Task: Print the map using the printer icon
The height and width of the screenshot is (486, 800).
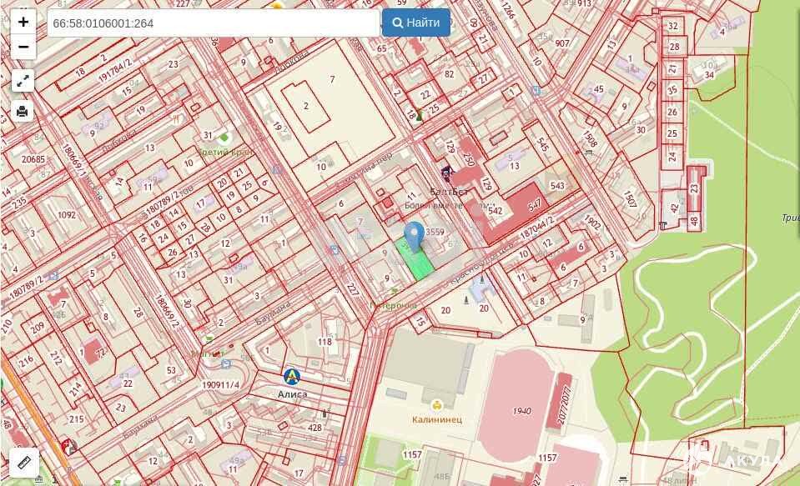Action: 23,111
